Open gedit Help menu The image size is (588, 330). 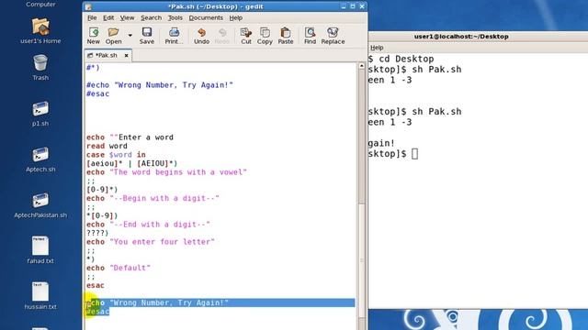tap(236, 17)
